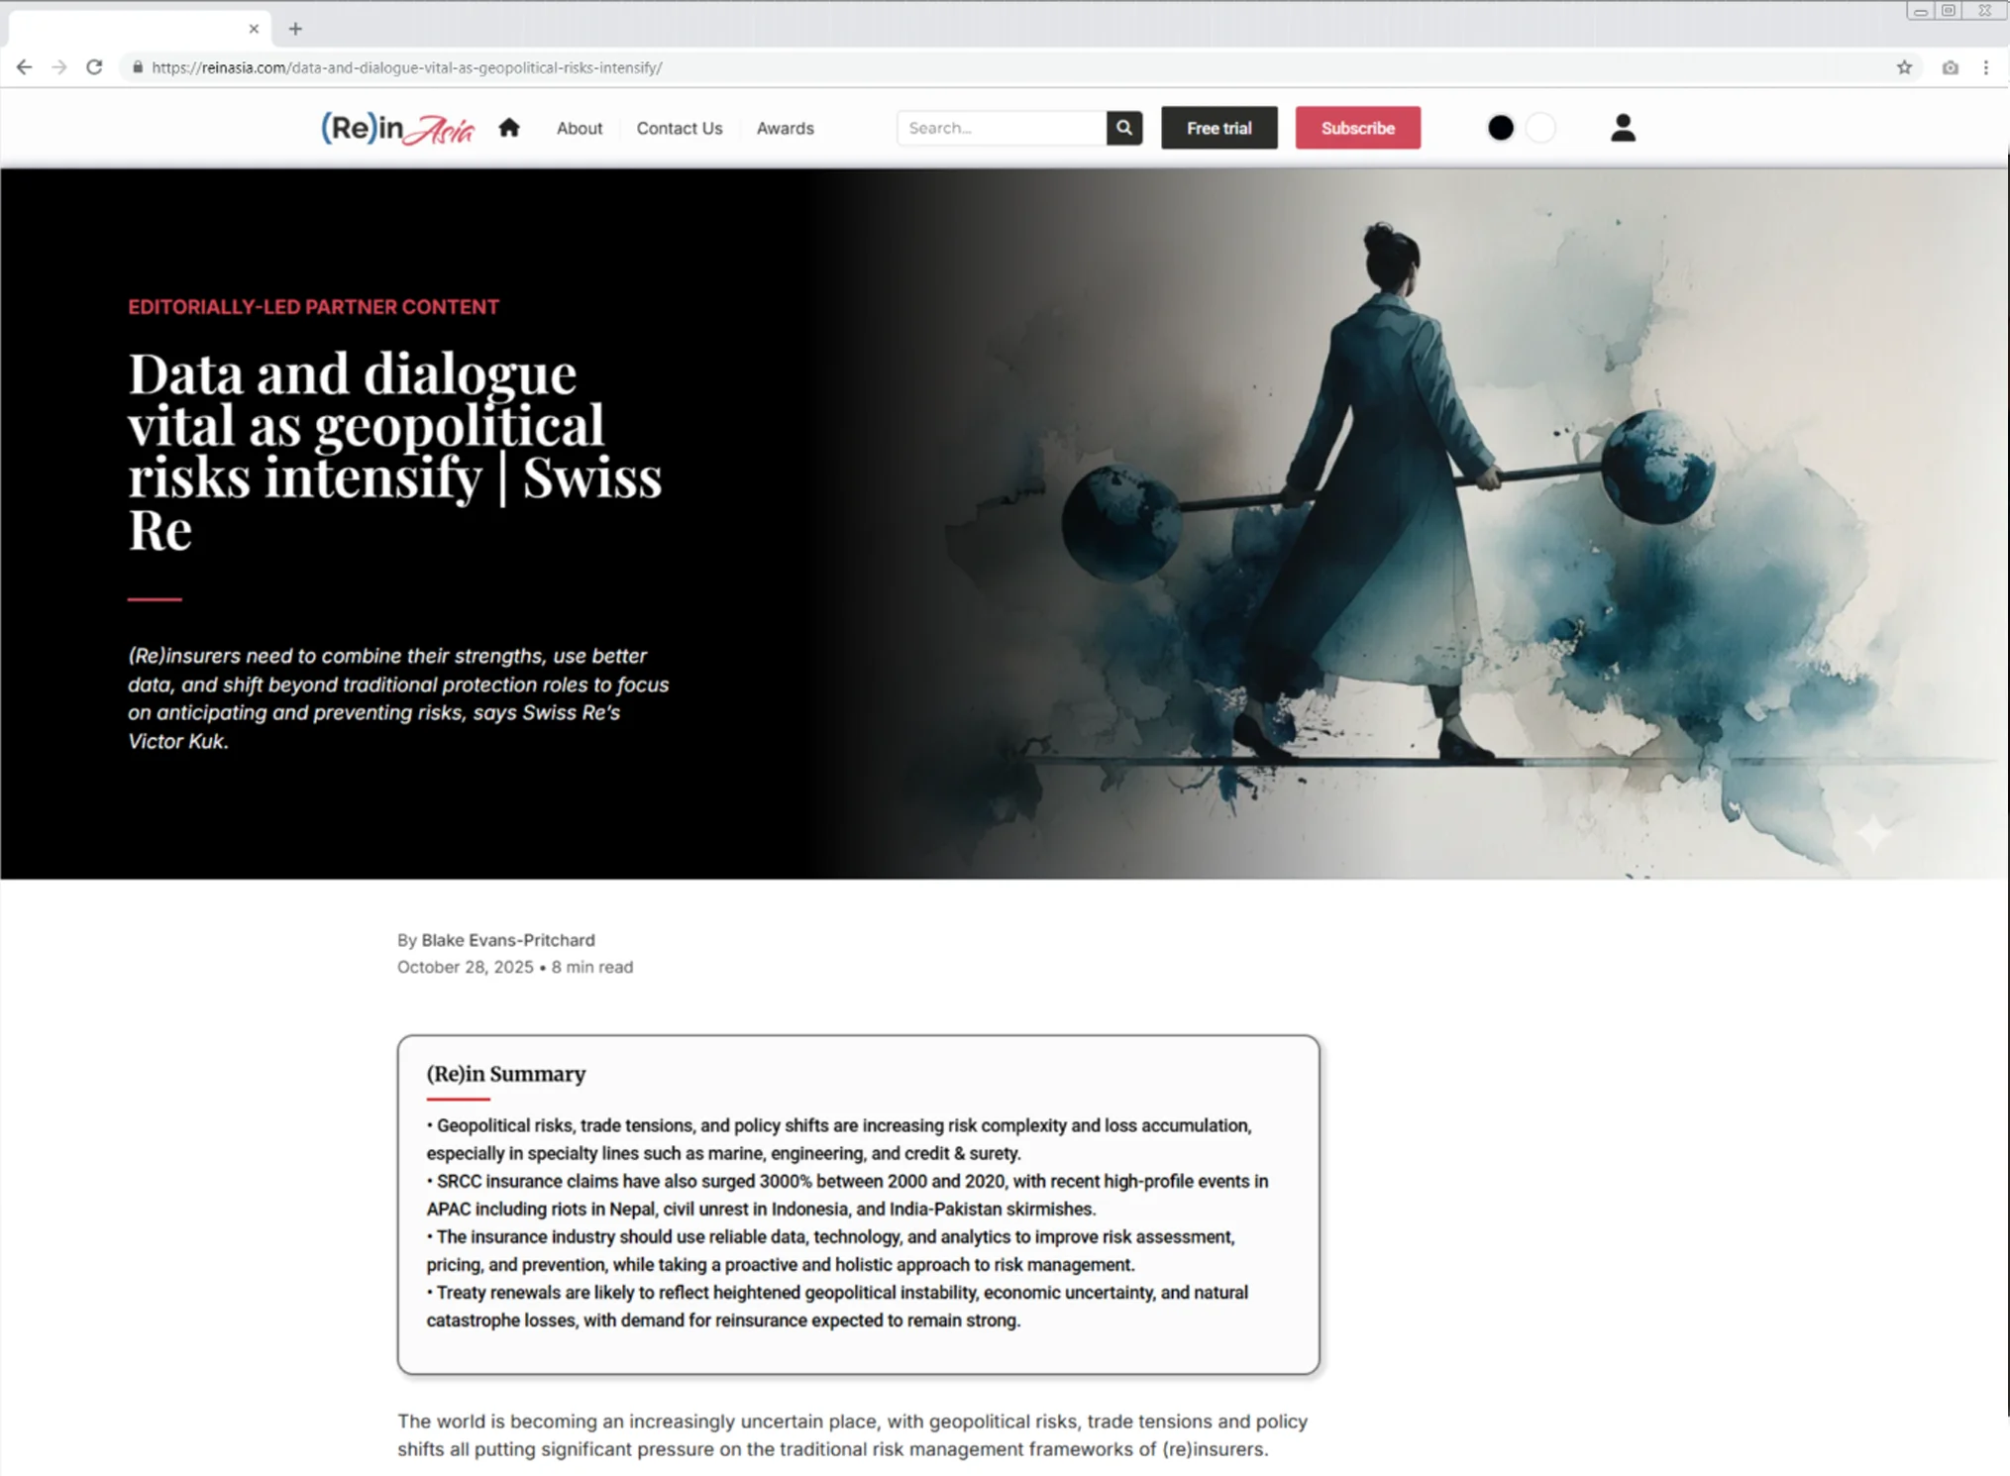Click the 'October 28, 2025' date text
Viewport: 2010px width, 1476px height.
click(466, 967)
